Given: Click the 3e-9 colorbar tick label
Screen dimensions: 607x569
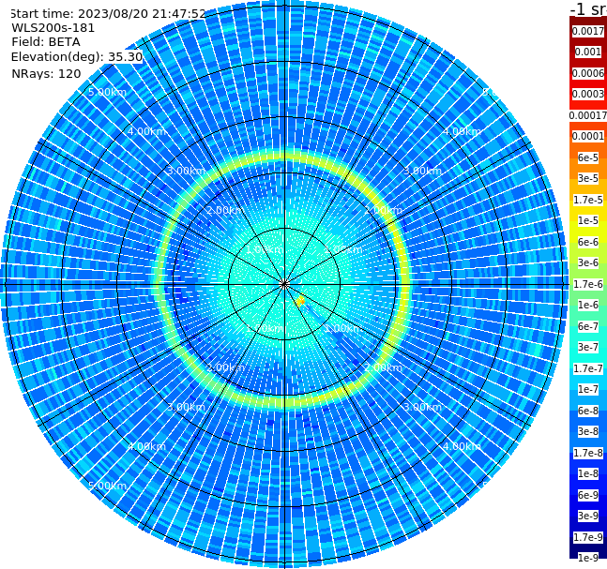Looking at the screenshot, I should (588, 516).
